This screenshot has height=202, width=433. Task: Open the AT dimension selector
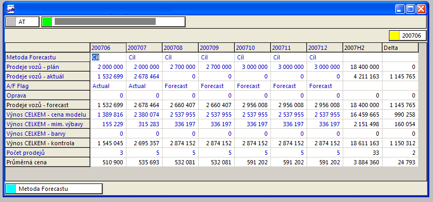coord(22,22)
